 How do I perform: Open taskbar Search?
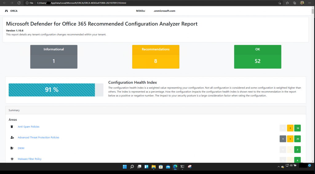(132, 167)
